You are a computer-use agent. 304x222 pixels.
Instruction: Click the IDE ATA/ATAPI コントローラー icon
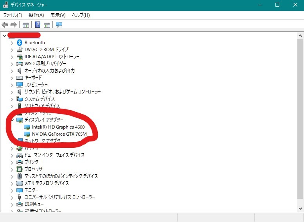tap(20, 57)
